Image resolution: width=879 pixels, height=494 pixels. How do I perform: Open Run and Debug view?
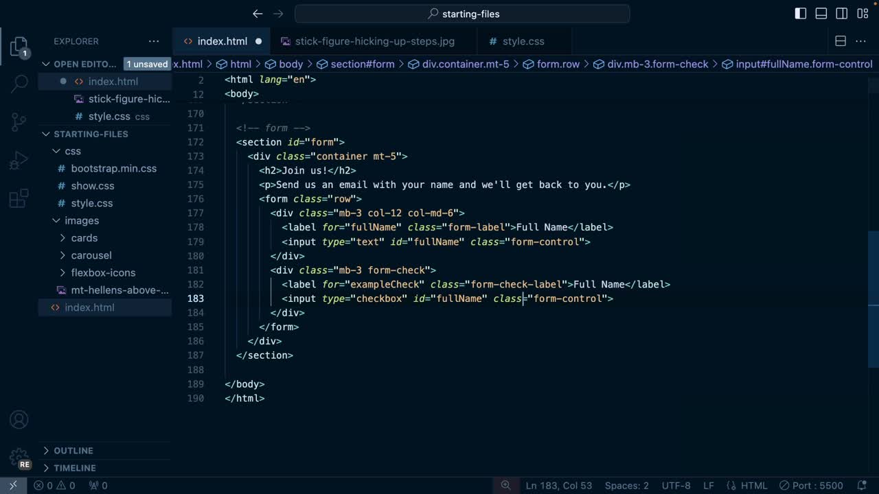pyautogui.click(x=19, y=161)
